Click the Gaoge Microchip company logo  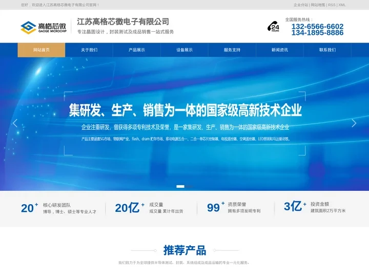44,28
